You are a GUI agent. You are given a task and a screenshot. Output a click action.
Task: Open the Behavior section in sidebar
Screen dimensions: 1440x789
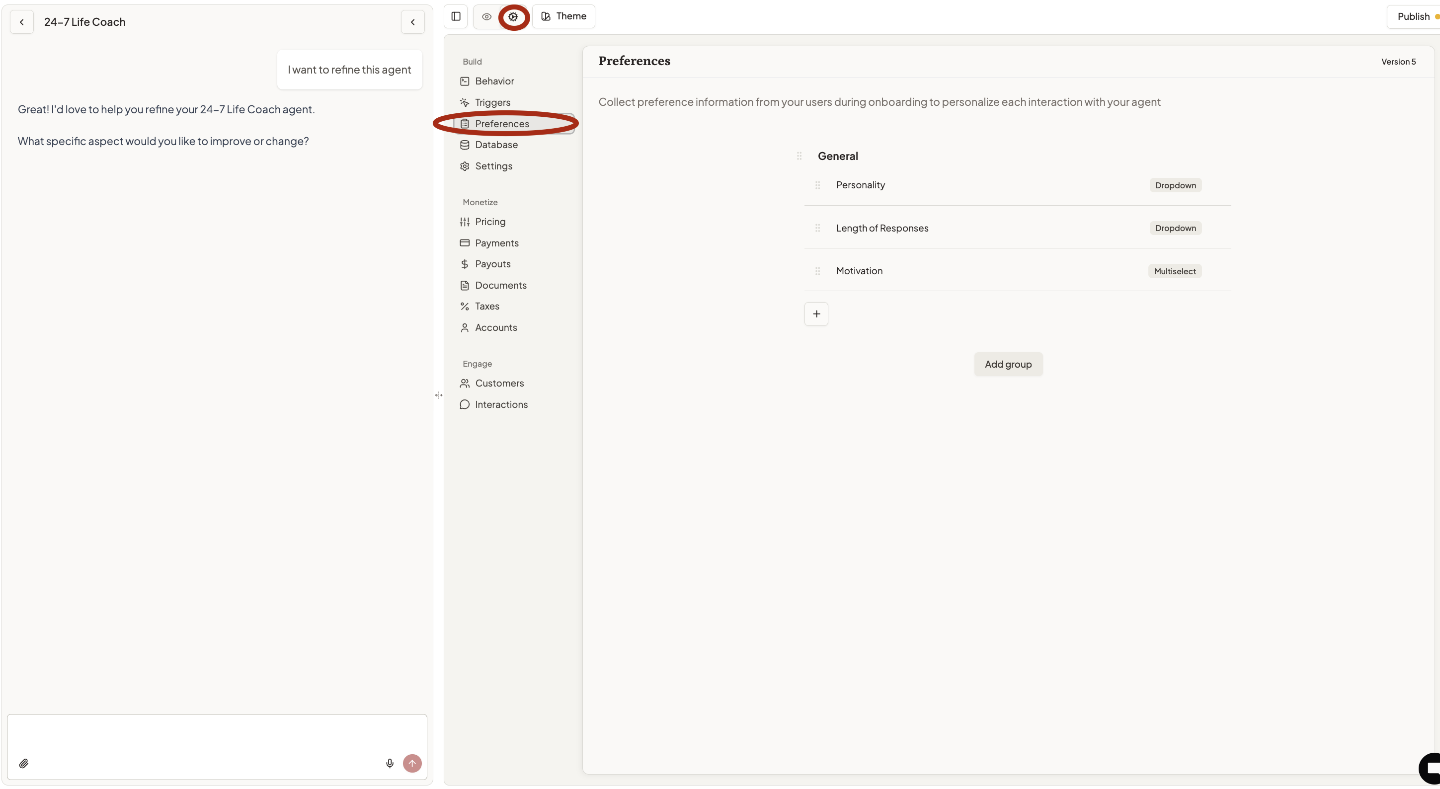click(494, 81)
